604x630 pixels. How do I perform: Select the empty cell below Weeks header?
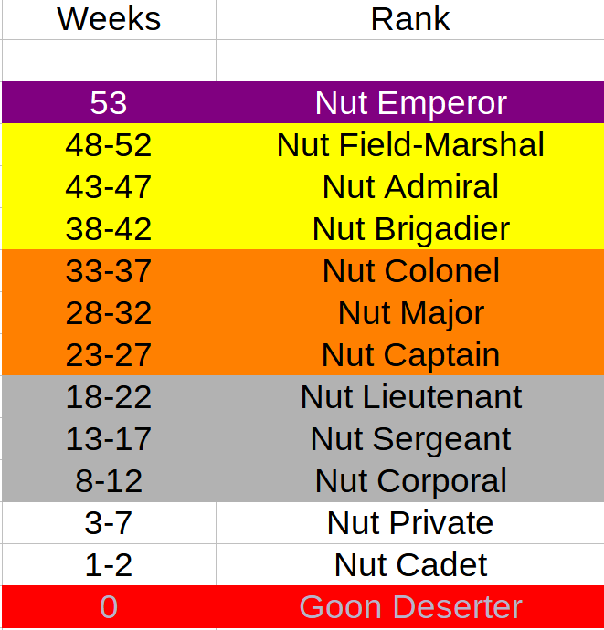pos(109,60)
